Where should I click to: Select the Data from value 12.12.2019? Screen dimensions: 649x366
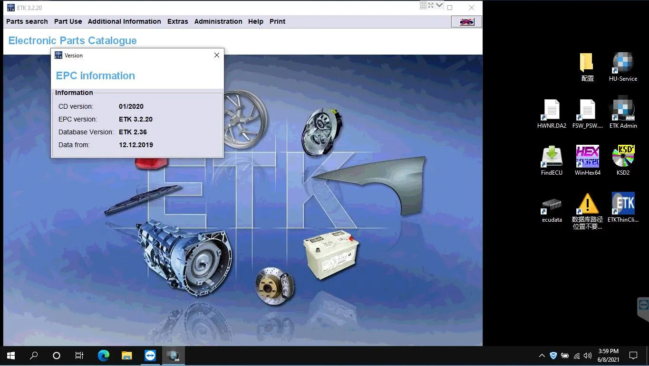pos(136,145)
